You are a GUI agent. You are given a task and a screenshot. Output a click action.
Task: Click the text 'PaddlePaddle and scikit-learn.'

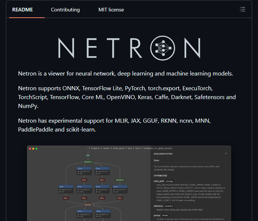[x=57, y=130]
